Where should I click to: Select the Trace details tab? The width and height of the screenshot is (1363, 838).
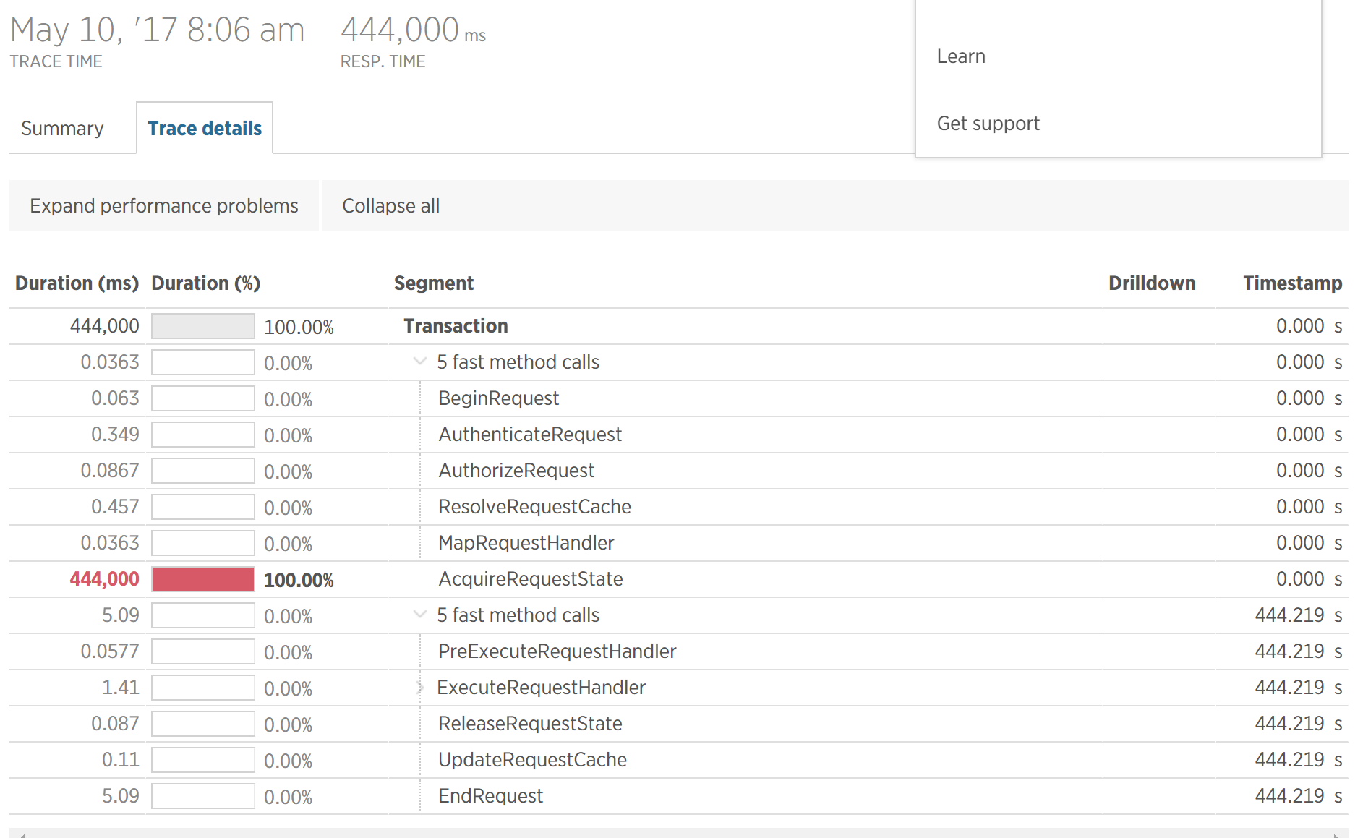coord(205,128)
